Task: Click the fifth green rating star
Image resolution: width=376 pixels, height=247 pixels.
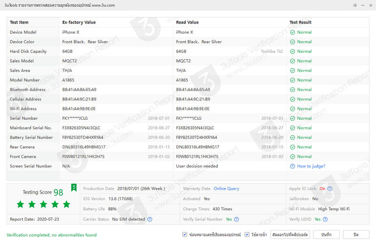Action: click(66, 204)
